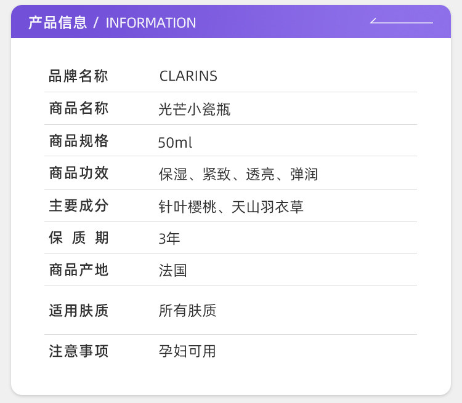Click the 50ml specification value
Viewport: 462px width, 403px height.
(x=175, y=143)
